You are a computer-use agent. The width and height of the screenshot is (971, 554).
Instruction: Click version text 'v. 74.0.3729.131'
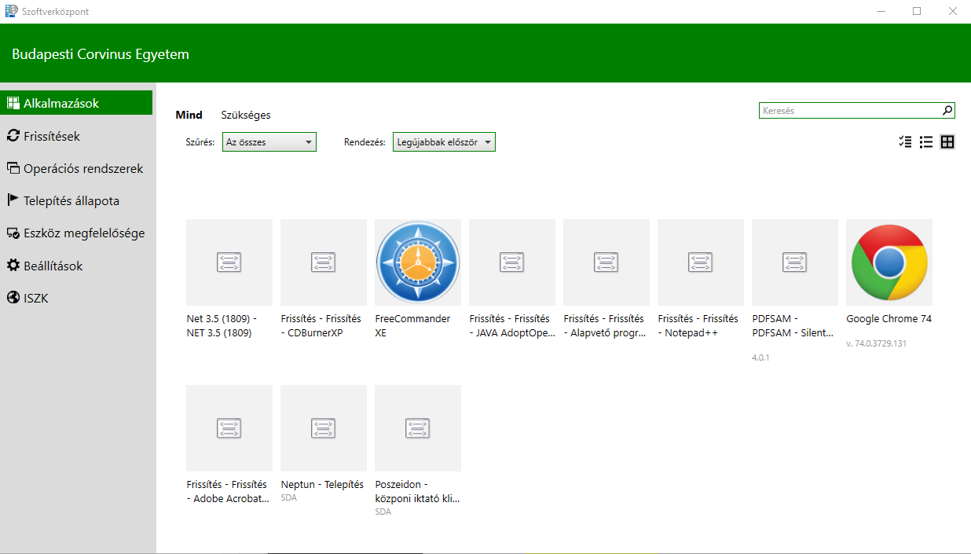pyautogui.click(x=876, y=343)
